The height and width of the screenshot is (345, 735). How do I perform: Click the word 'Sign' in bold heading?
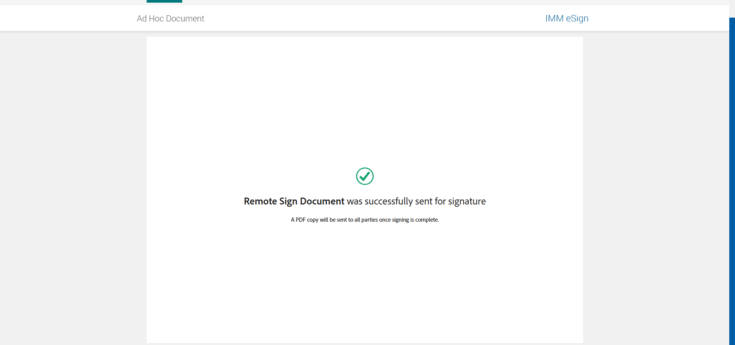pyautogui.click(x=288, y=201)
